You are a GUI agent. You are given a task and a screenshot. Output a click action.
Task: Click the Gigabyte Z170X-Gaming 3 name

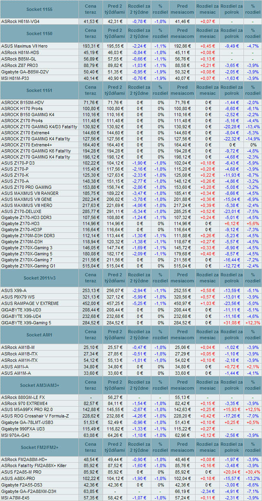pyautogui.click(x=27, y=248)
